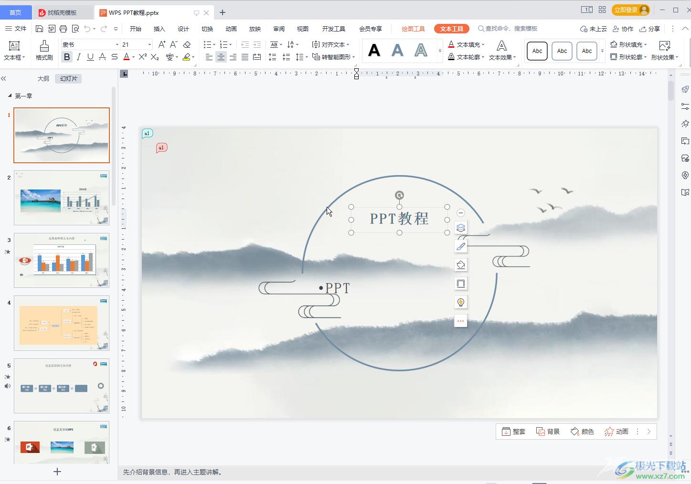Select the Format Painter (格式刷) tool
The width and height of the screenshot is (691, 484).
(x=44, y=50)
